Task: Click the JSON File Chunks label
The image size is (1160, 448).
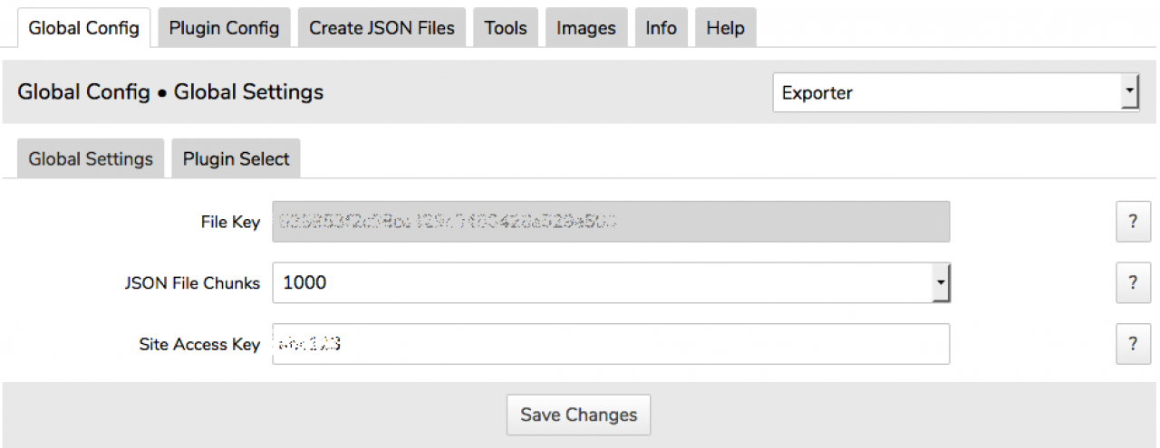Action: (192, 283)
